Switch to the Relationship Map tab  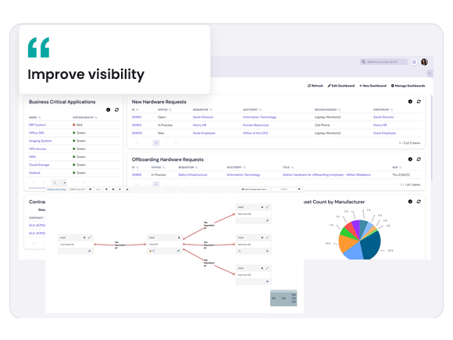click(x=56, y=189)
